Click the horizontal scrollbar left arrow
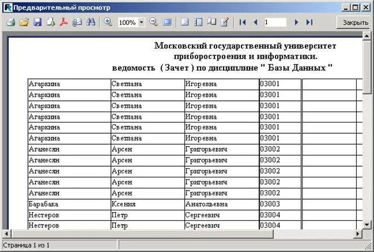374x252 pixels. tap(6, 233)
